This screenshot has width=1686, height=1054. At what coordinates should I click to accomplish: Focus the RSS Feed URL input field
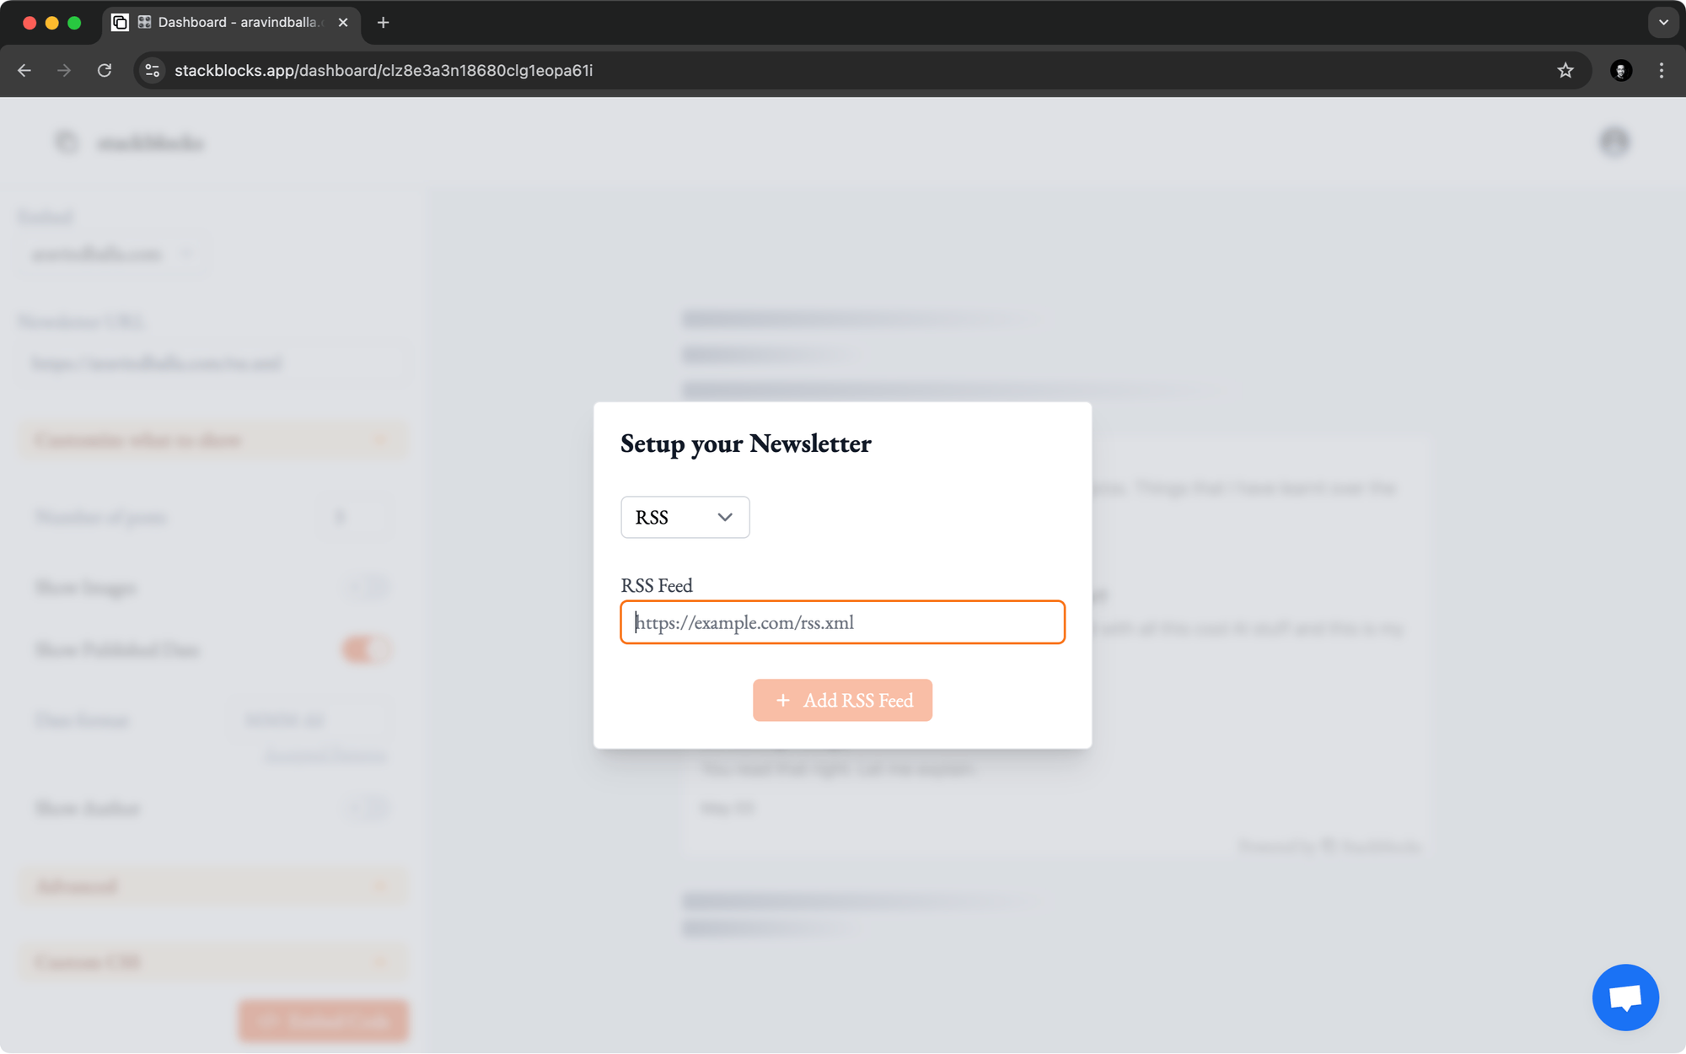(842, 622)
